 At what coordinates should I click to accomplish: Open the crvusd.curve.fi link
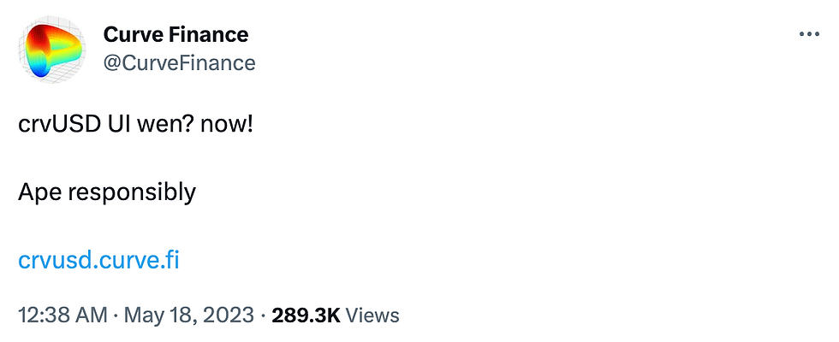pos(98,260)
